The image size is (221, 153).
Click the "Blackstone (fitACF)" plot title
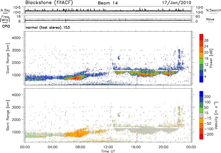click(49, 3)
